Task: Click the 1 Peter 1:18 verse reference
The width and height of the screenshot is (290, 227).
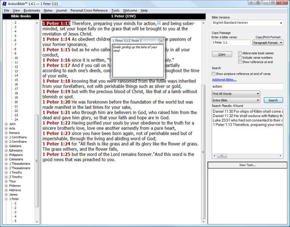Action: [x=56, y=81]
